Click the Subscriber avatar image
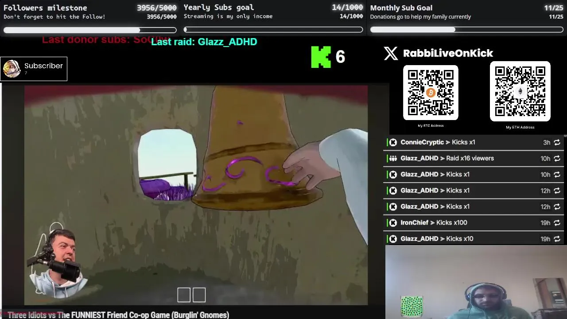Screen dimensions: 567x319 [12, 69]
